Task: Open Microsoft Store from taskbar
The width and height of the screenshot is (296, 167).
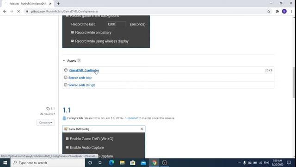Action: tap(133, 163)
